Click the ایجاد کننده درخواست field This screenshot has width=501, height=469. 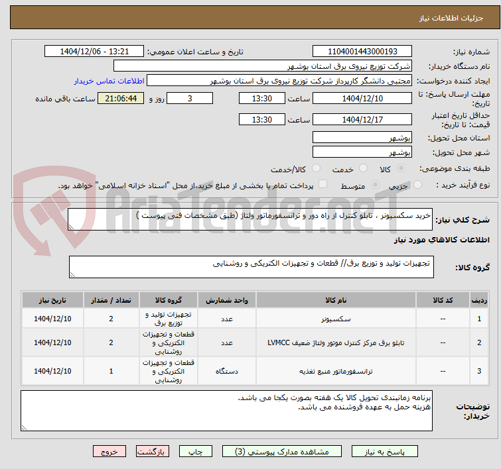[x=279, y=80]
